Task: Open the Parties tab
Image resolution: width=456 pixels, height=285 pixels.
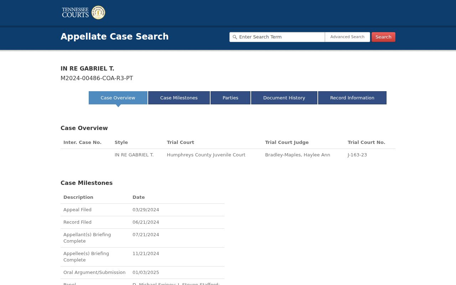Action: (230, 98)
